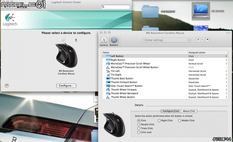233x142 pixels.
Task: Click the Thumb Wheel Button icon
Action: [108, 97]
